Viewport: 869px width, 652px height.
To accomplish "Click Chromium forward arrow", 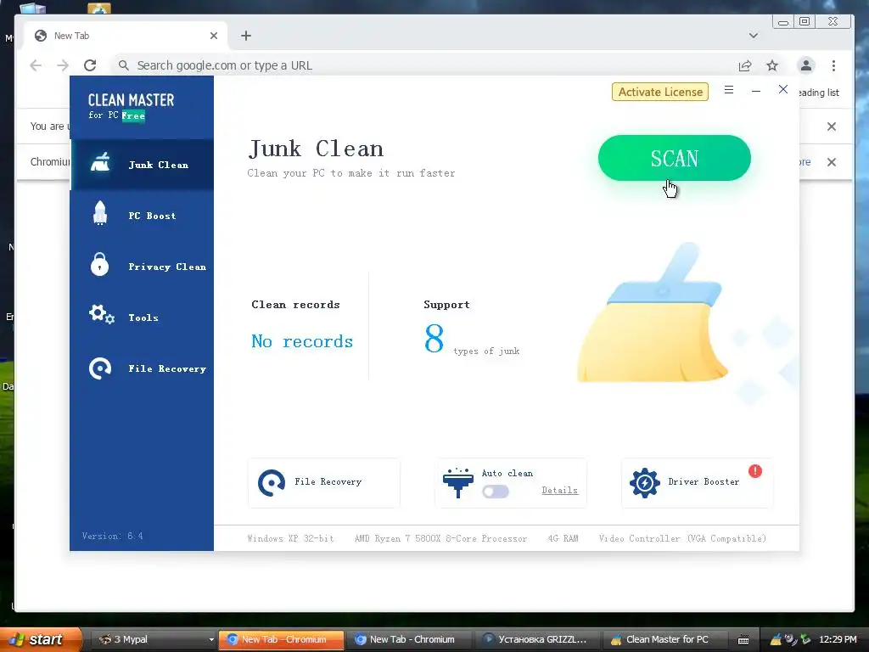I will pyautogui.click(x=63, y=65).
